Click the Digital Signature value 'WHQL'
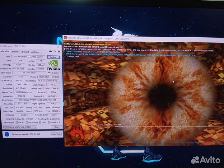 coord(53,104)
